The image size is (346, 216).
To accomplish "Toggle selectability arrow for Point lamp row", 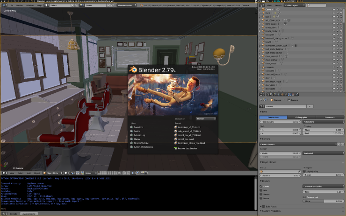I will pos(338,13).
